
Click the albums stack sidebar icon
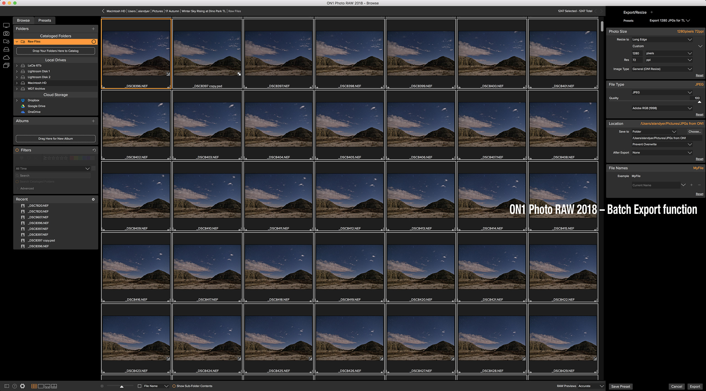point(6,65)
